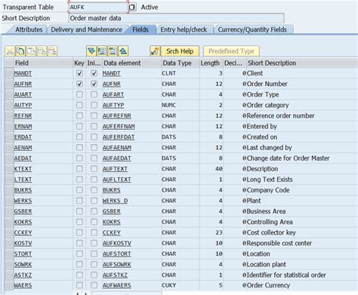Check the Key checkbox for AUART
The width and height of the screenshot is (358, 295).
point(79,94)
